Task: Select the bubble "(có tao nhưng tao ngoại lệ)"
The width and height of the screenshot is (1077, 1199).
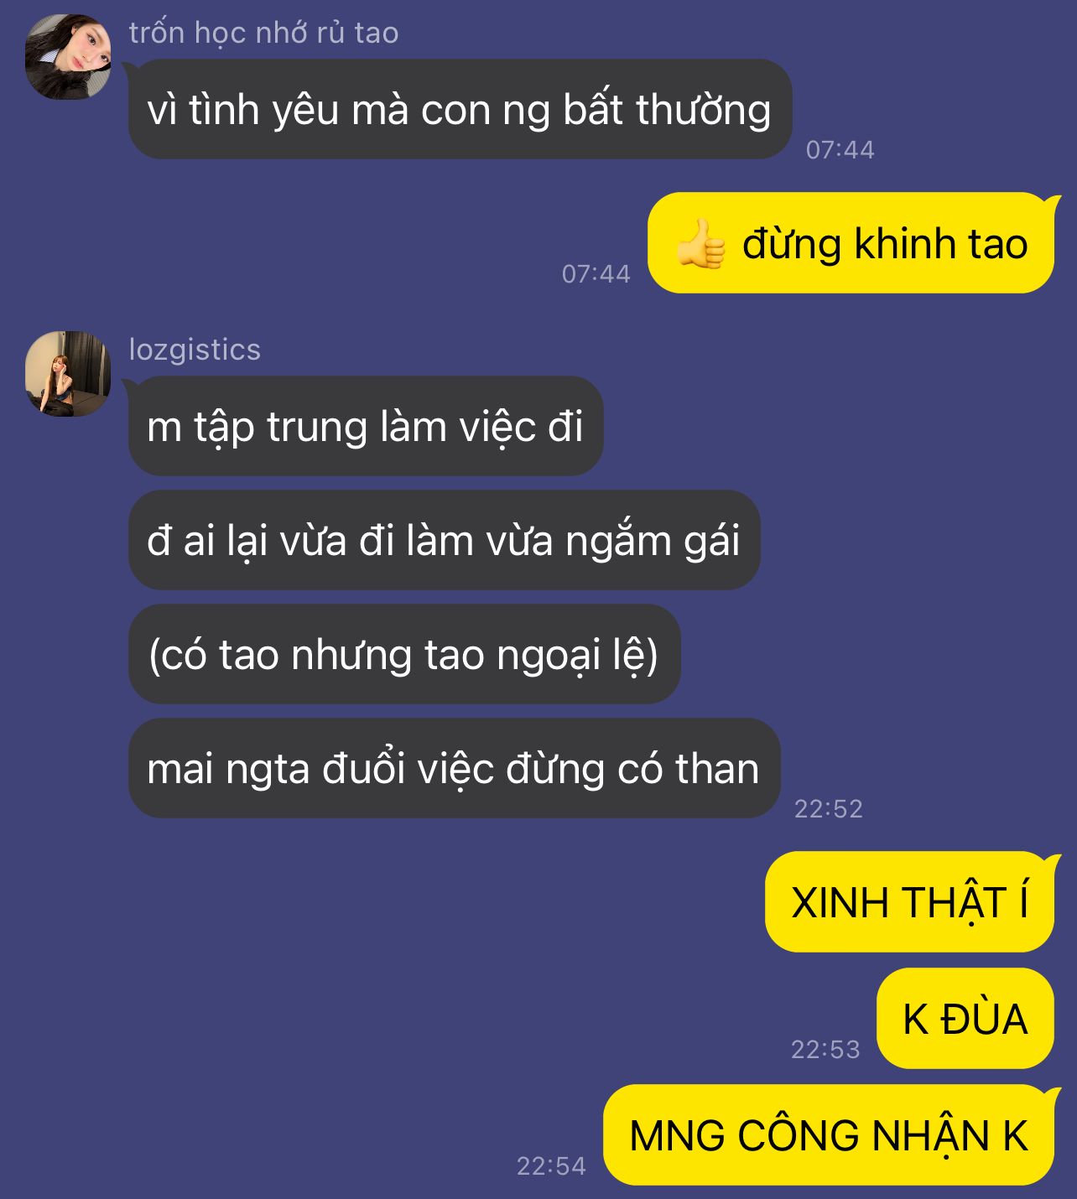Action: tap(403, 654)
